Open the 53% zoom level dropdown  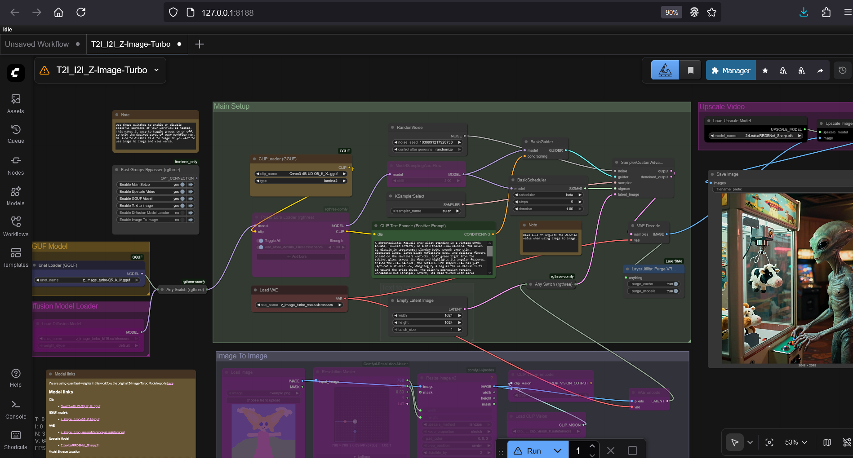tap(795, 442)
